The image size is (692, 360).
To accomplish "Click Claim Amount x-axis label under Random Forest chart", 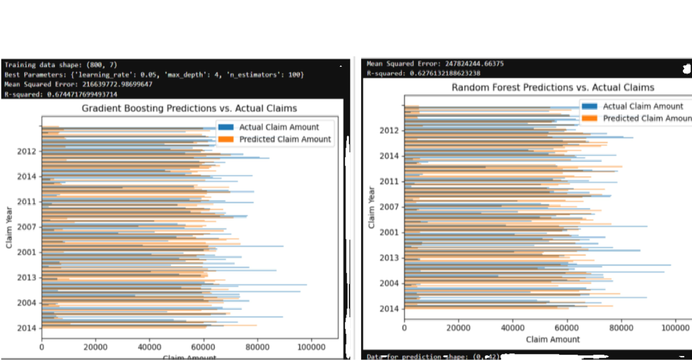I will pos(553,339).
